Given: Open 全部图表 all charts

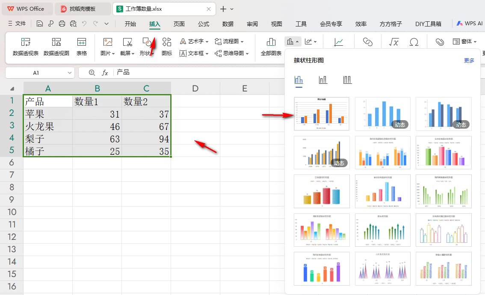Looking at the screenshot, I should [x=271, y=46].
